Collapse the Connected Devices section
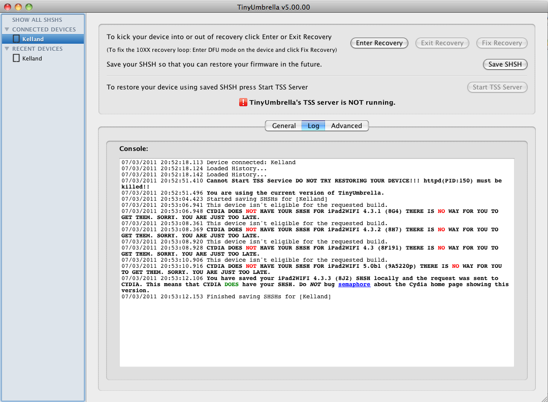Viewport: 548px width, 402px height. click(x=7, y=29)
